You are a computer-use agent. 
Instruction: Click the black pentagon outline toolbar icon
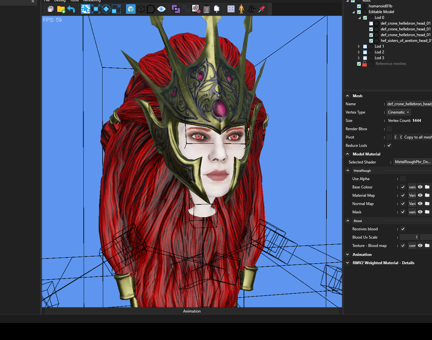(151, 9)
